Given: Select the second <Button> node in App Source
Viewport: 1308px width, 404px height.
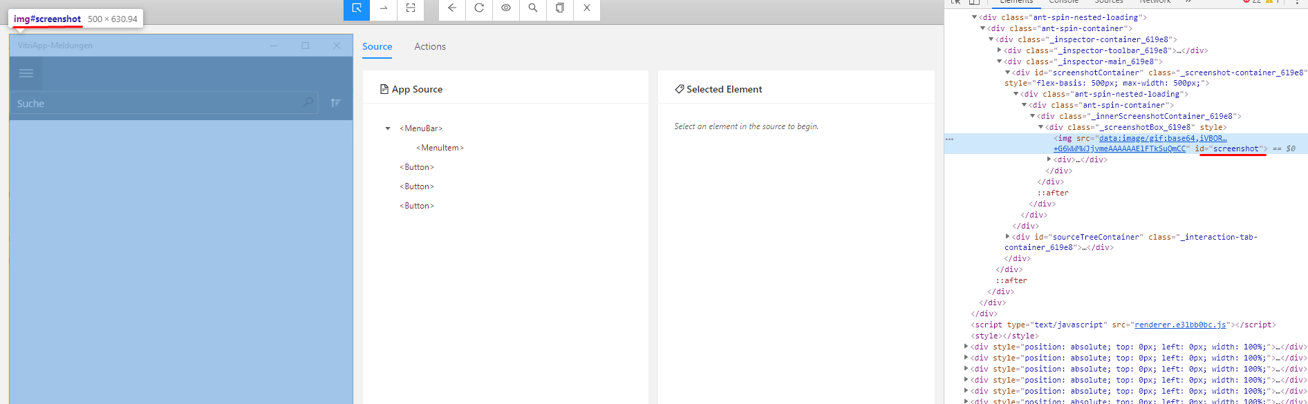Looking at the screenshot, I should (417, 186).
